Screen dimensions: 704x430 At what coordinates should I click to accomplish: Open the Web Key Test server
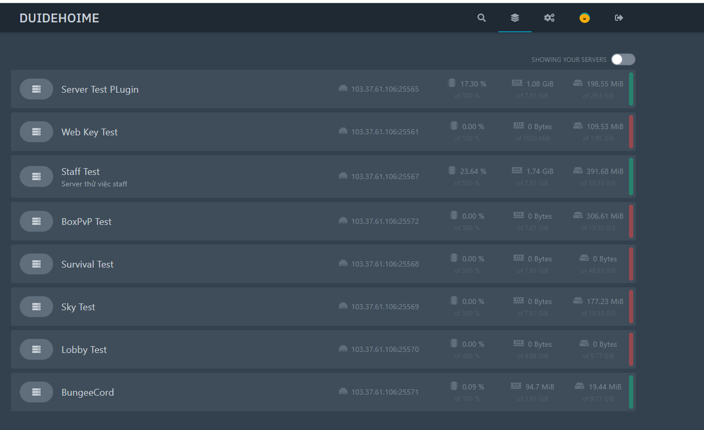pyautogui.click(x=90, y=132)
